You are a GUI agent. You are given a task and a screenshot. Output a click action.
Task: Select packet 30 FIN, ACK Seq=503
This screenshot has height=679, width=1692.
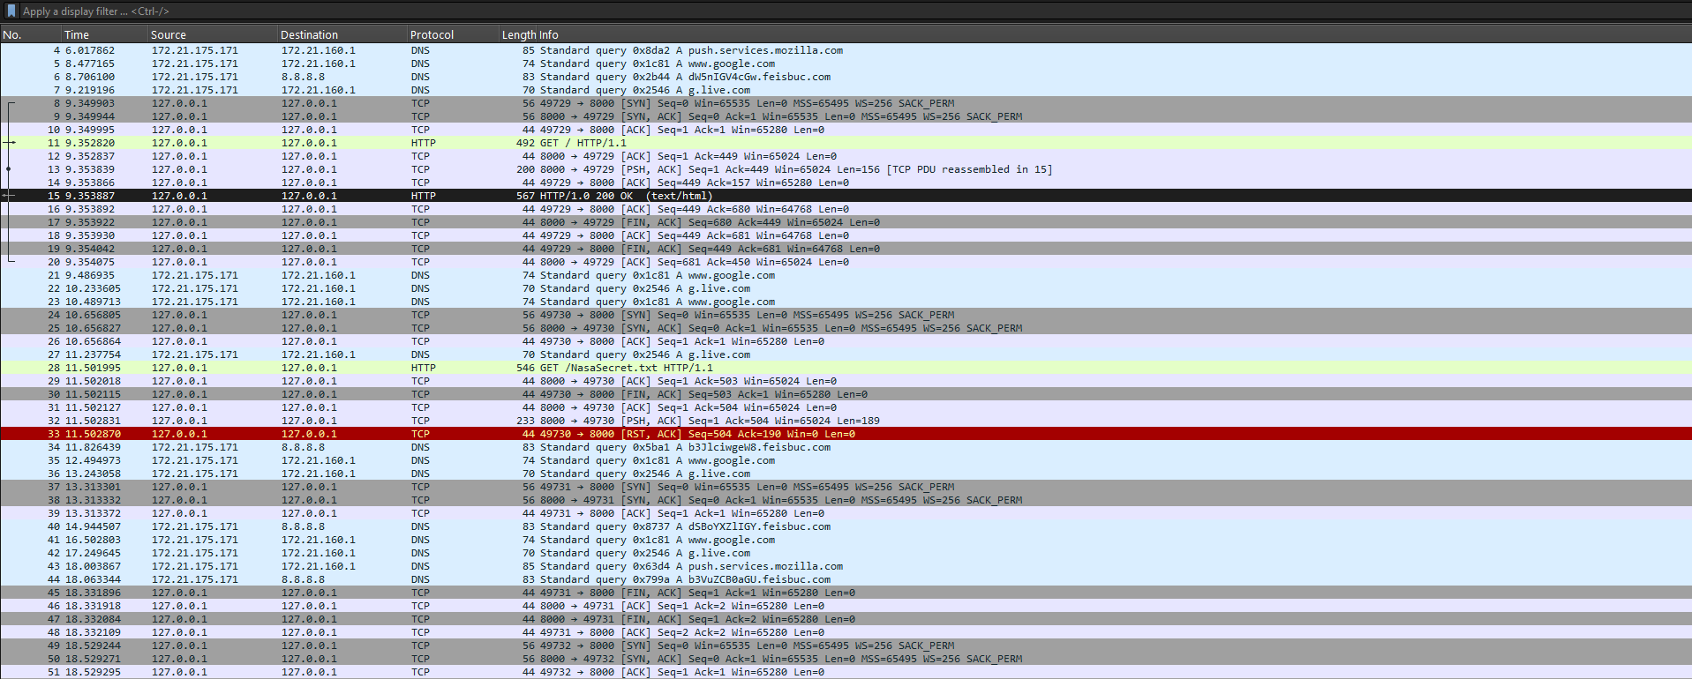pyautogui.click(x=846, y=394)
